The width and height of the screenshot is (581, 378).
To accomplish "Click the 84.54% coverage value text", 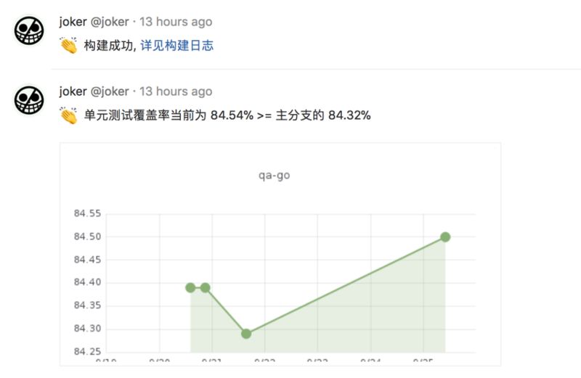I will point(232,115).
